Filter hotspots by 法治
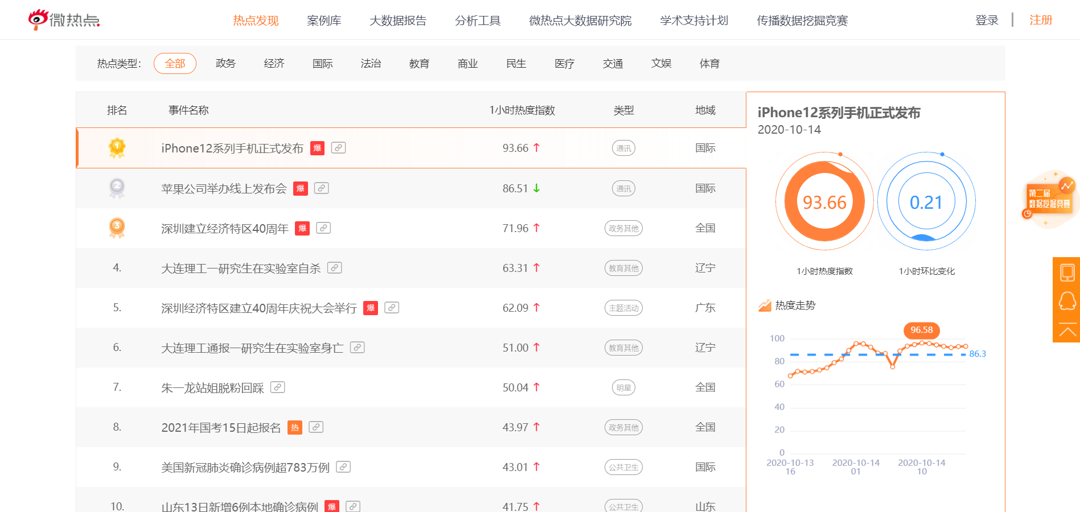 click(371, 63)
